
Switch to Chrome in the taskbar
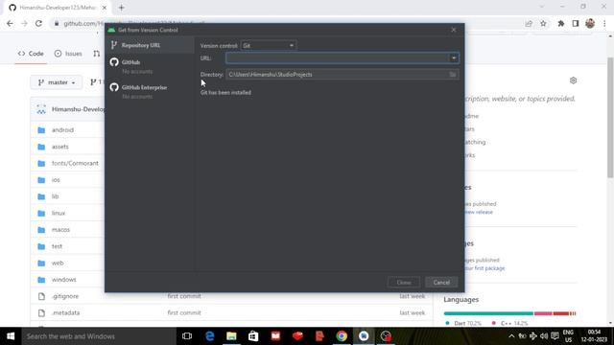pos(342,336)
